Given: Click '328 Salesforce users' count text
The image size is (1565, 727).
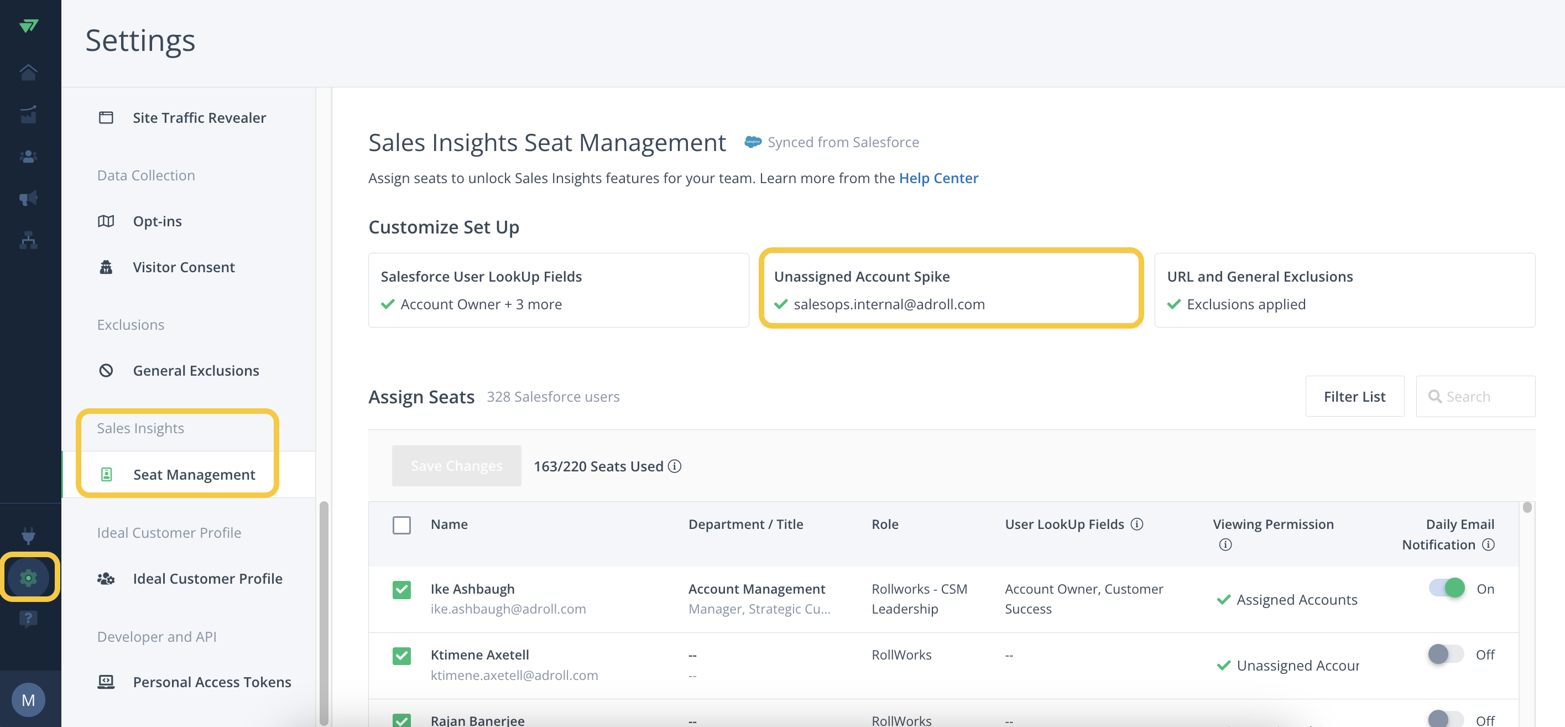Looking at the screenshot, I should (x=553, y=396).
